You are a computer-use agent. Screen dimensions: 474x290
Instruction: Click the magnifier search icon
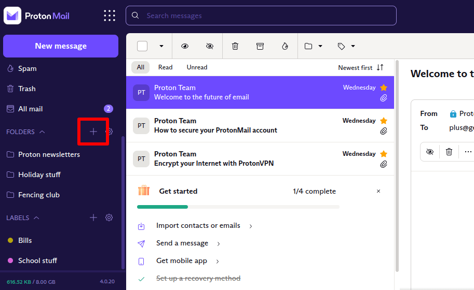point(135,16)
